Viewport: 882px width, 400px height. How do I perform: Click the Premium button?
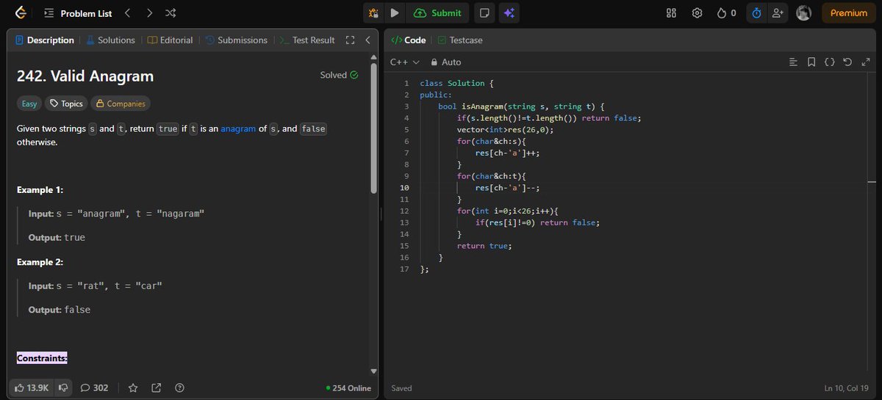pyautogui.click(x=849, y=13)
